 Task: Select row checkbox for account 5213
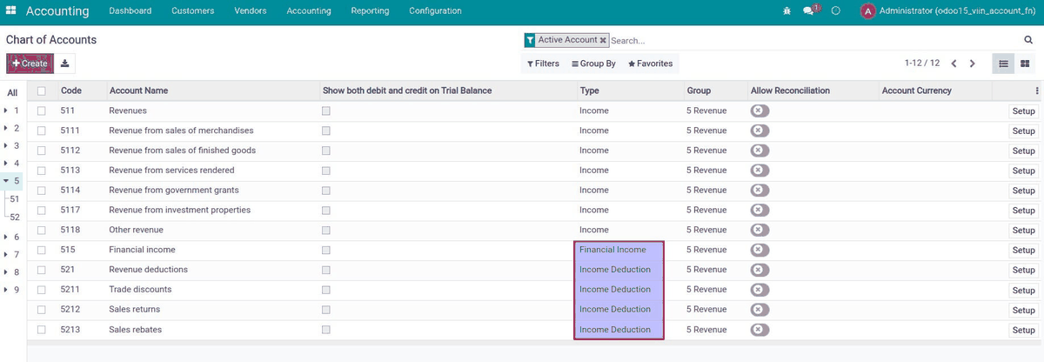41,330
